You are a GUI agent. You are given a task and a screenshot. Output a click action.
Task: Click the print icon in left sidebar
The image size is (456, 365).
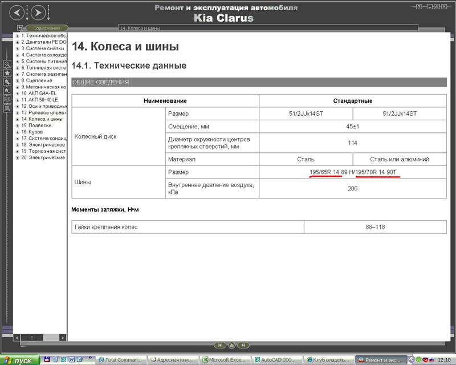pos(7,108)
